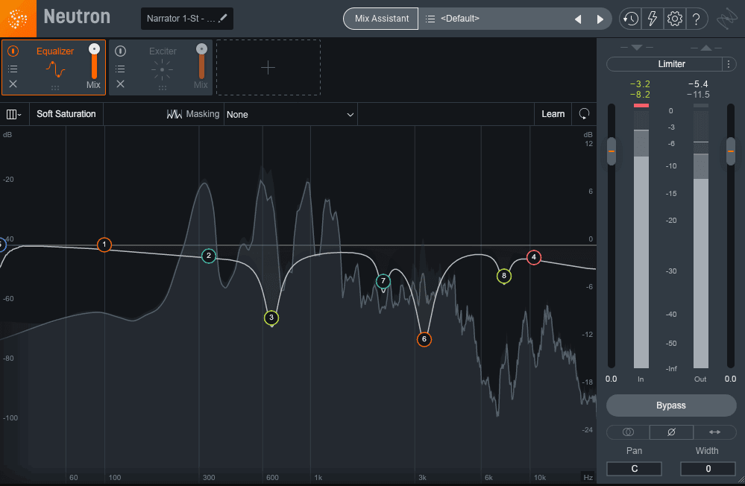This screenshot has width=745, height=486.
Task: Open the EQ view options dropdown icon
Action: coord(13,114)
